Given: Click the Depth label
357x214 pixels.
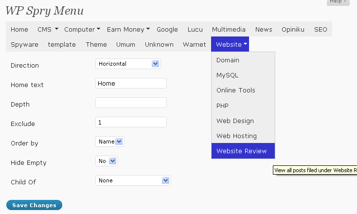Looking at the screenshot, I should click(20, 104).
